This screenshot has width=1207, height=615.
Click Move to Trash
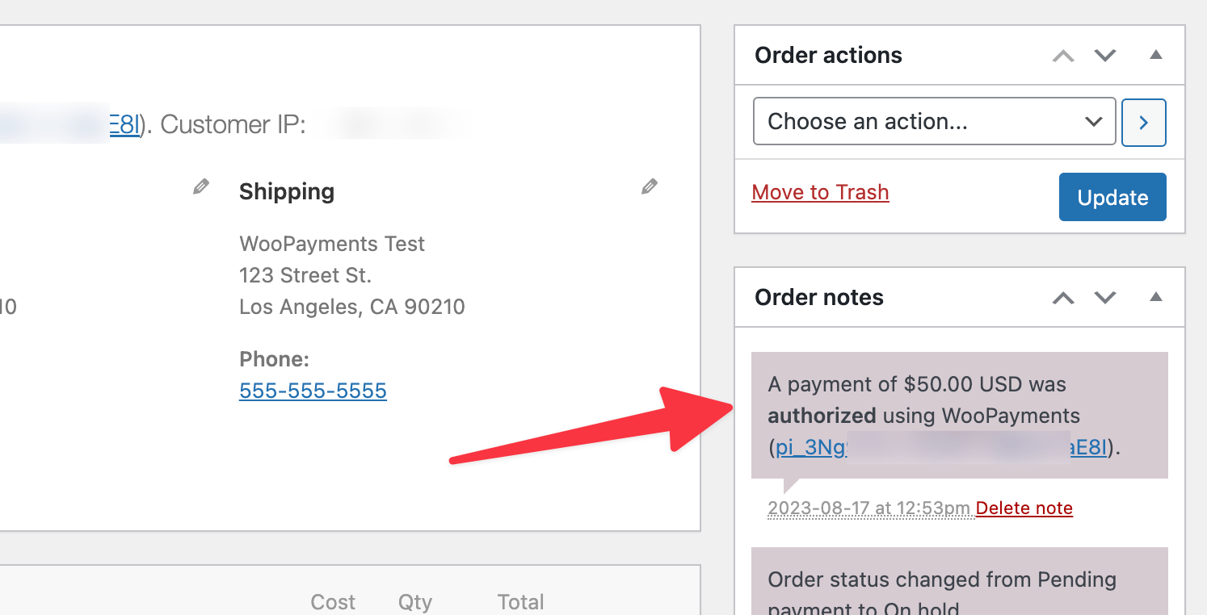pos(820,192)
